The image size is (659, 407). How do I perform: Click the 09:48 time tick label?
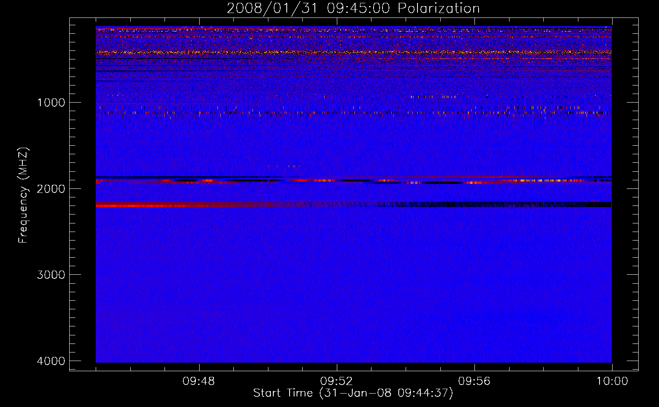tap(199, 381)
